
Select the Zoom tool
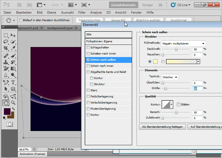tap(13, 102)
